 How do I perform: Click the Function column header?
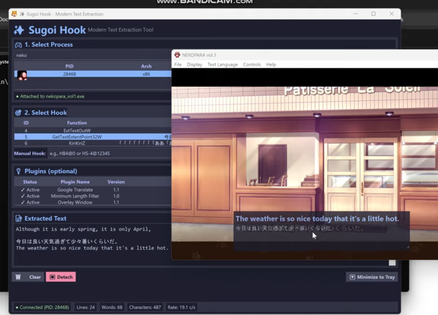[x=77, y=123]
